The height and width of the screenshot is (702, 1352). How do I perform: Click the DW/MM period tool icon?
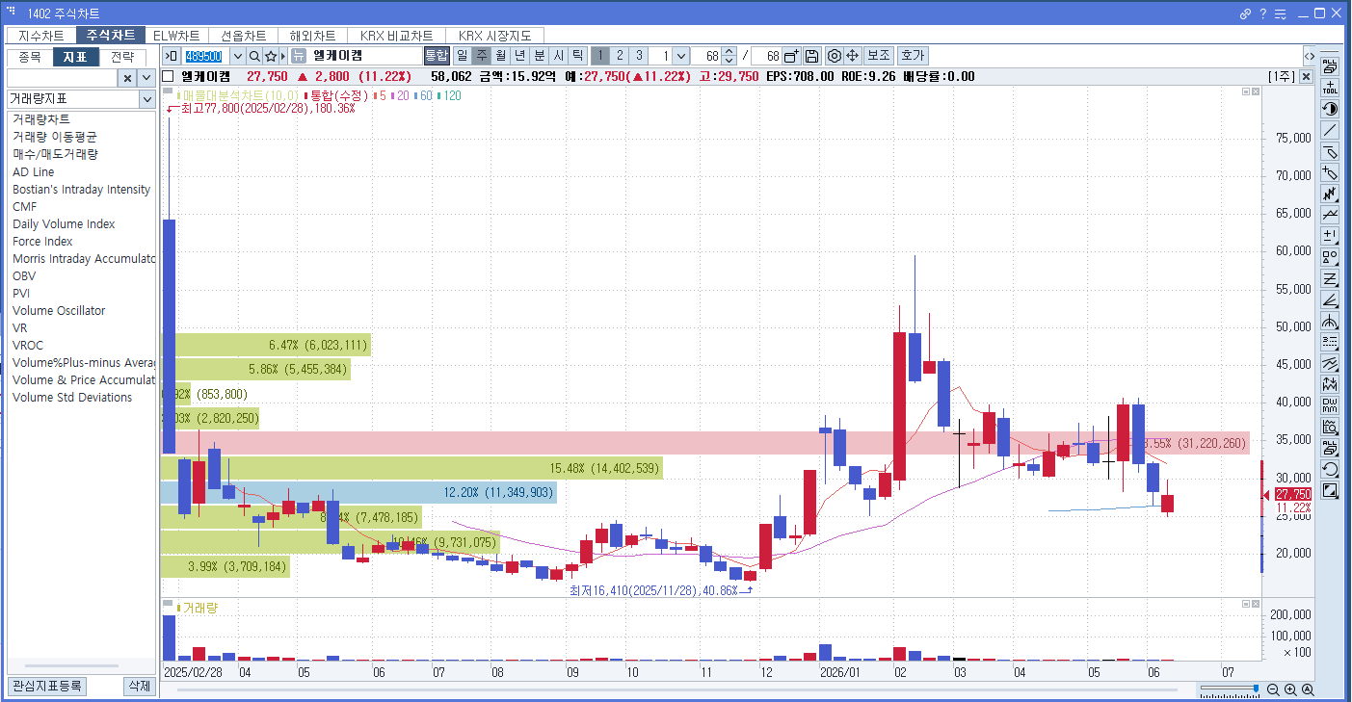1330,405
